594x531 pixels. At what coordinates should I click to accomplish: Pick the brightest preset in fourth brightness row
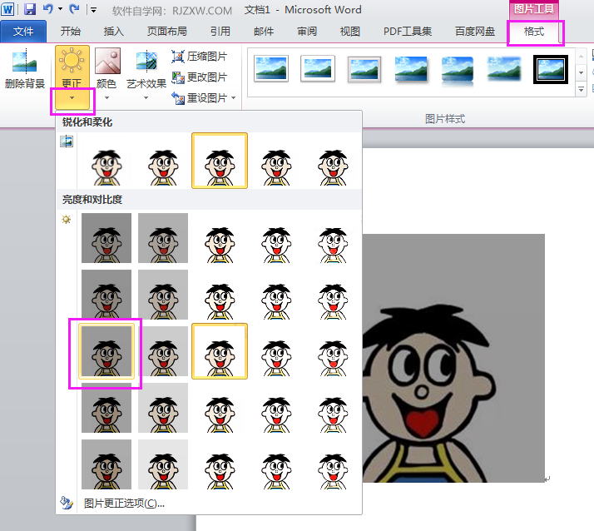334,408
